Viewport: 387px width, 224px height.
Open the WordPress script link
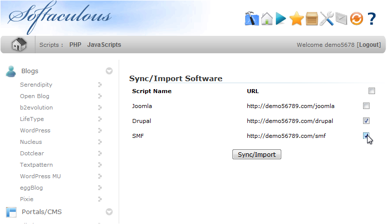35,130
